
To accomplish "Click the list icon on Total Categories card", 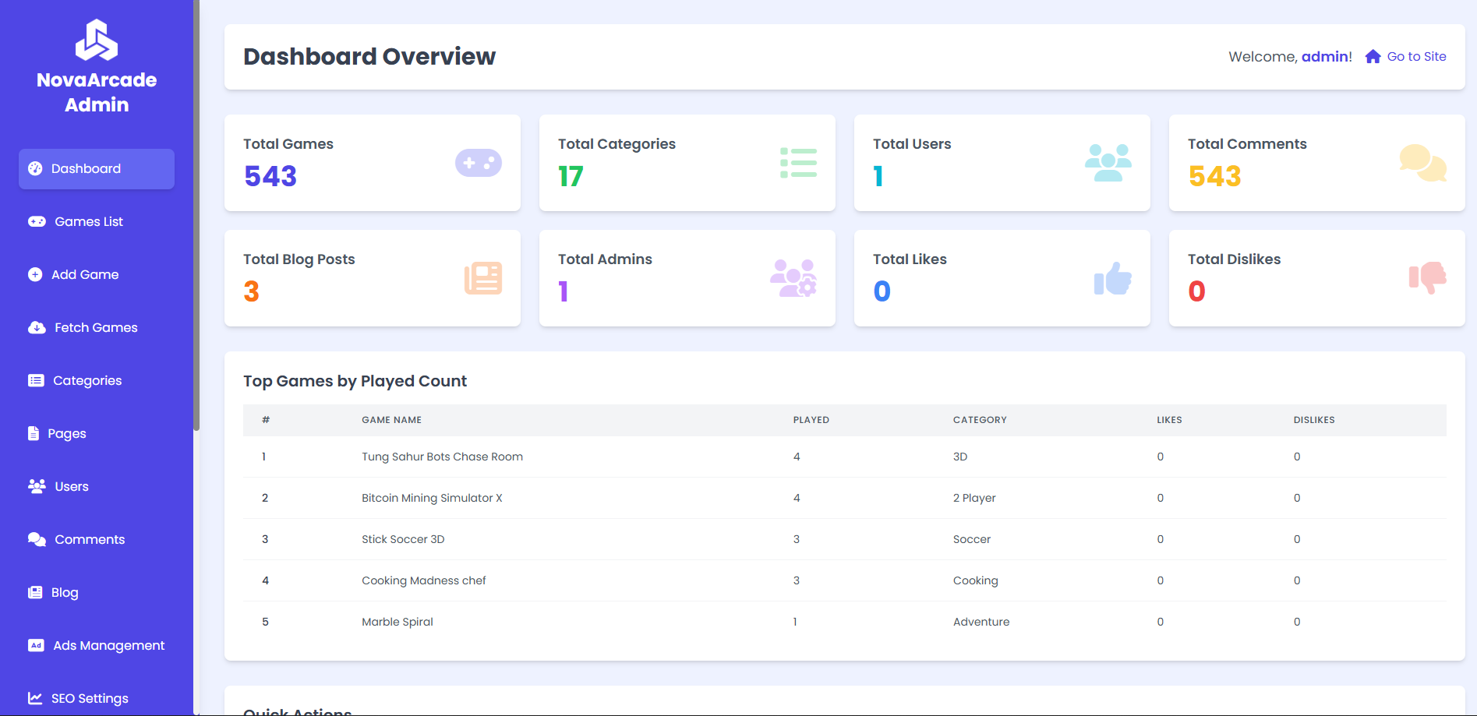I will coord(798,163).
